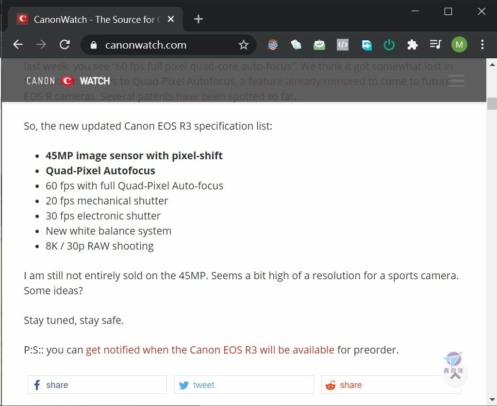Open the green M profile avatar
This screenshot has height=406, width=497.
459,45
